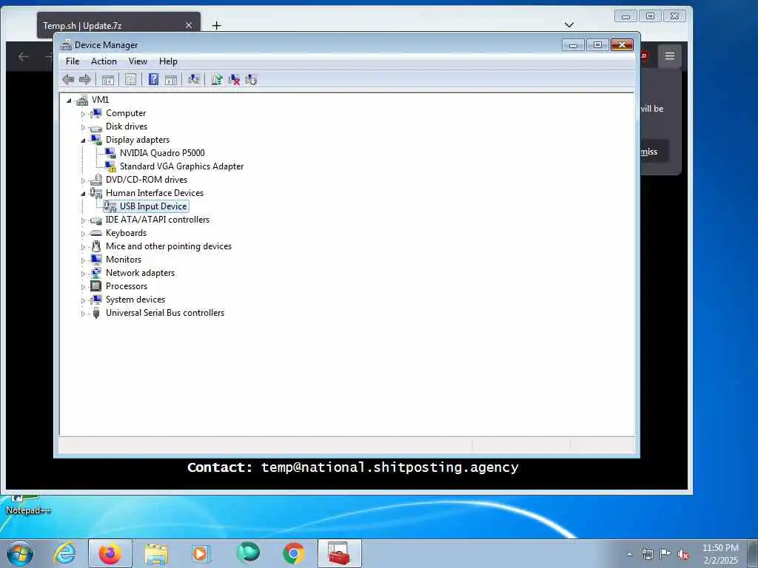Click the muted volume tray icon

pos(683,555)
